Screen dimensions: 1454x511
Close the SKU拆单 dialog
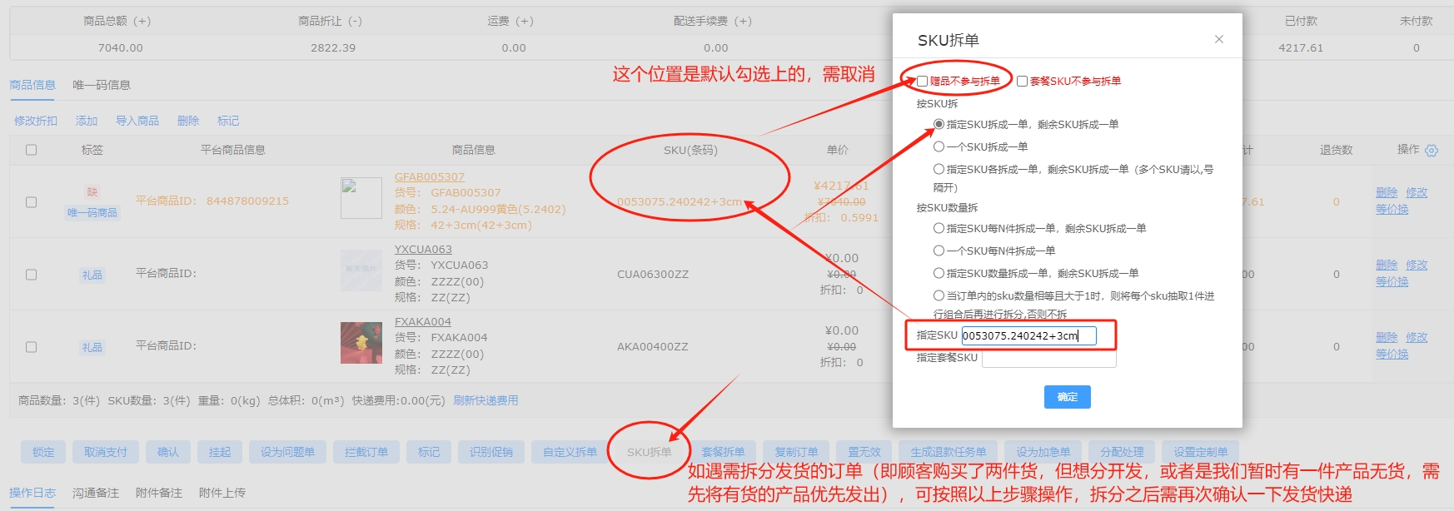click(1218, 39)
